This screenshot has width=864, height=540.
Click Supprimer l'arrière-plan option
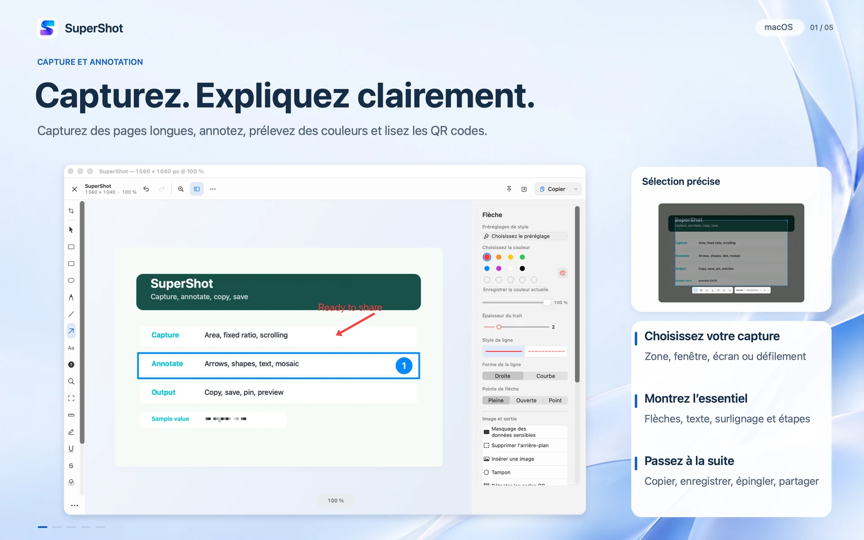[525, 445]
